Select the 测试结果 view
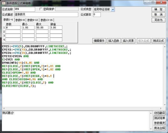 (159, 118)
